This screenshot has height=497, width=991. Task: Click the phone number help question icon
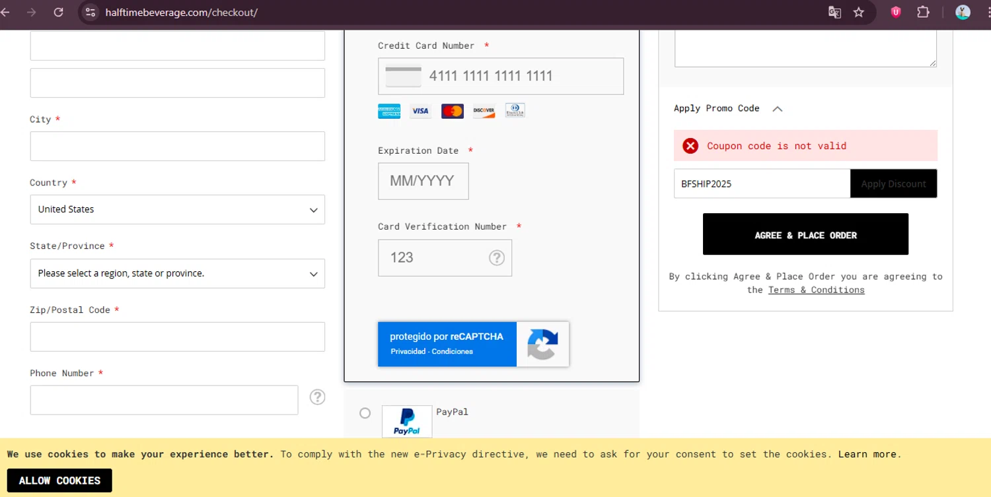(318, 397)
